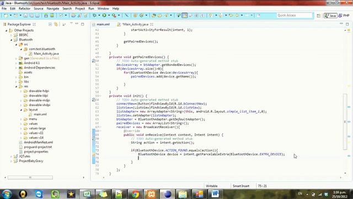This screenshot has width=353, height=199.
Task: Click the Next Annotation arrow icon
Action: click(211, 15)
